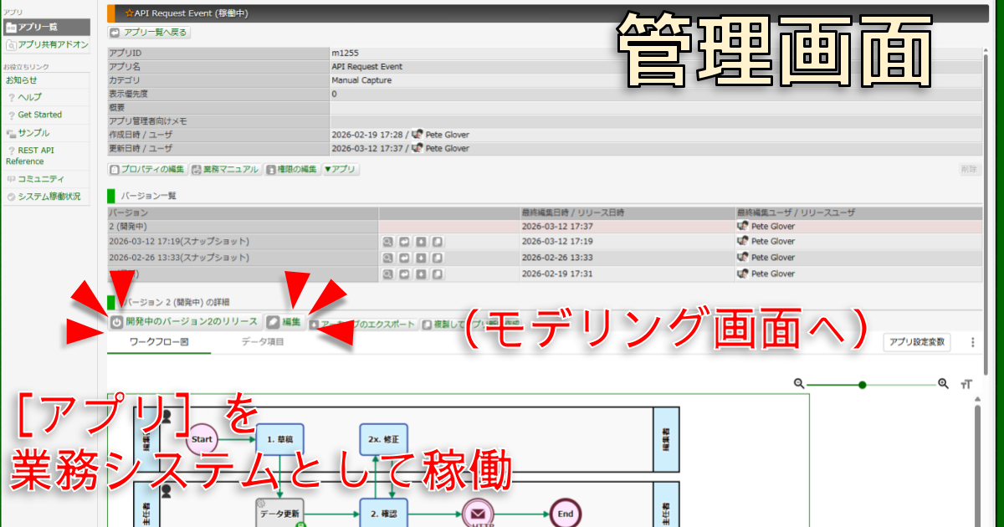
Task: Open アプリ共有アドオン in the sidebar
Action: 47,44
